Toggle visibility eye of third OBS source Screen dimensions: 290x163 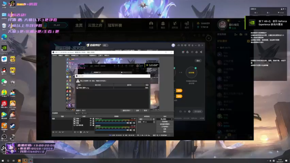pos(91,123)
